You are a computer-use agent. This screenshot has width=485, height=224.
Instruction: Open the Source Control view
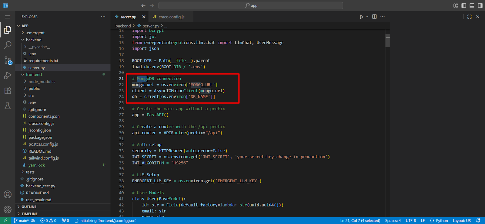coord(8,60)
